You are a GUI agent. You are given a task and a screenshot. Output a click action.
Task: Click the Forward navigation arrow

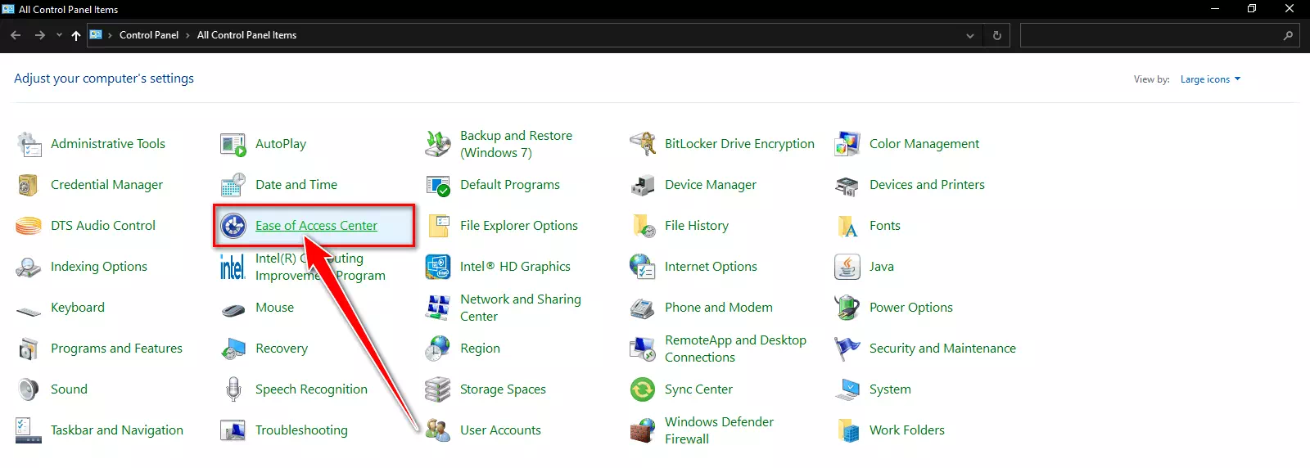[39, 35]
